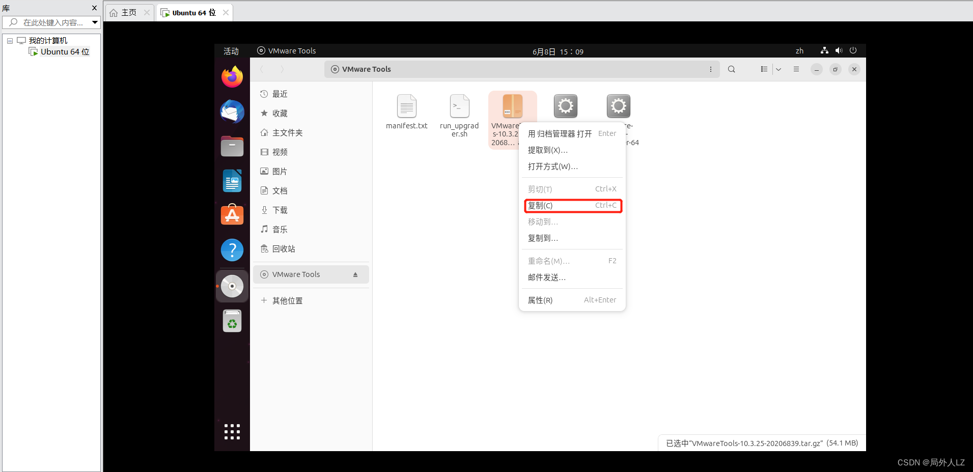Click 活动 activities button
The image size is (973, 472).
click(231, 51)
